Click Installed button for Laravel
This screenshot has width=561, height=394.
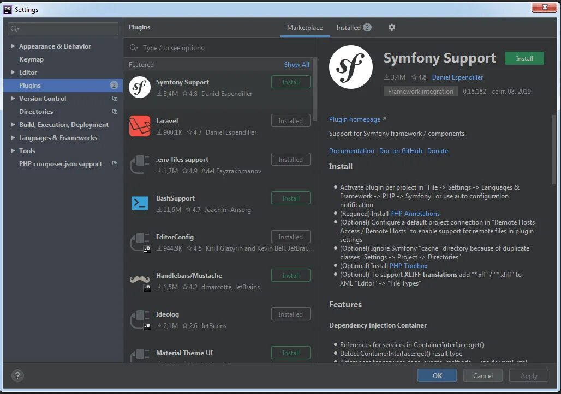[x=290, y=121]
